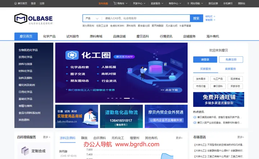This screenshot has width=259, height=159.
Task: Click the 搜索 search button
Action: (x=196, y=18)
